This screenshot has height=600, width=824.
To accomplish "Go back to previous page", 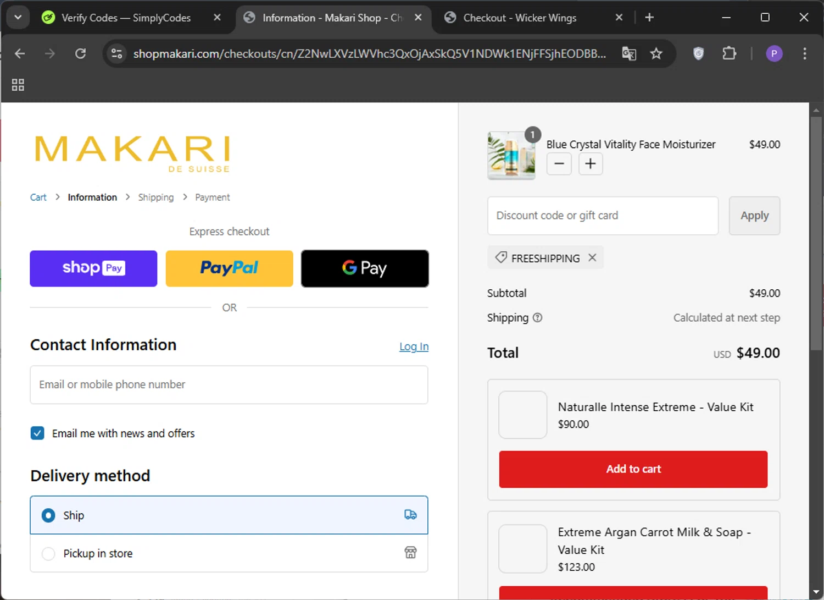I will coord(20,53).
